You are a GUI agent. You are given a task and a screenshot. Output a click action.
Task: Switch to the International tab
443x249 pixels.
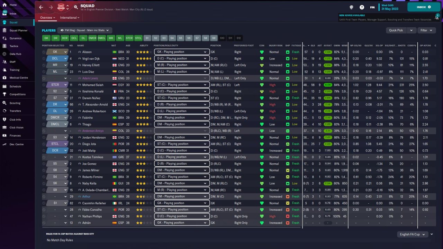pos(70,18)
